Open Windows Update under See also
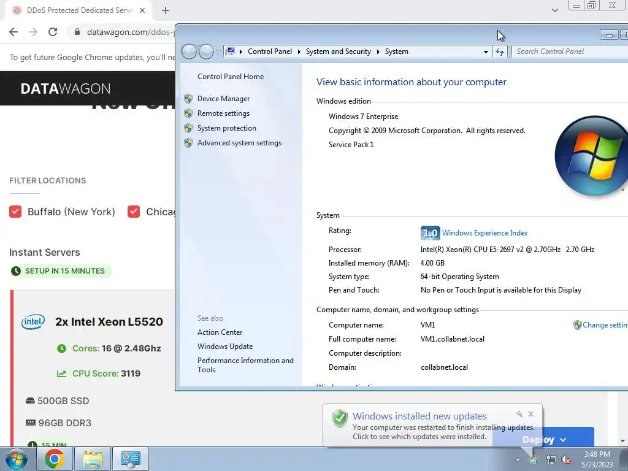Image resolution: width=628 pixels, height=471 pixels. pyautogui.click(x=224, y=347)
